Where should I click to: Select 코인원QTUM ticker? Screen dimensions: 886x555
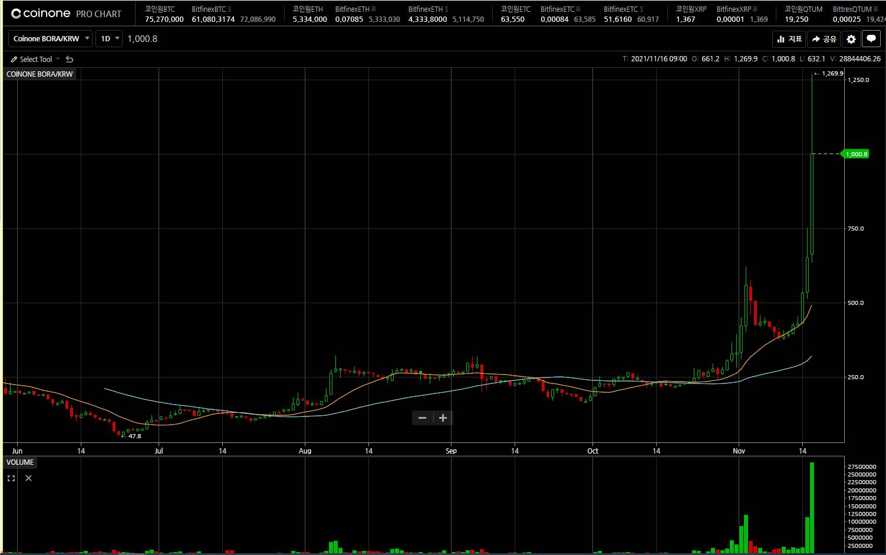[x=803, y=14]
